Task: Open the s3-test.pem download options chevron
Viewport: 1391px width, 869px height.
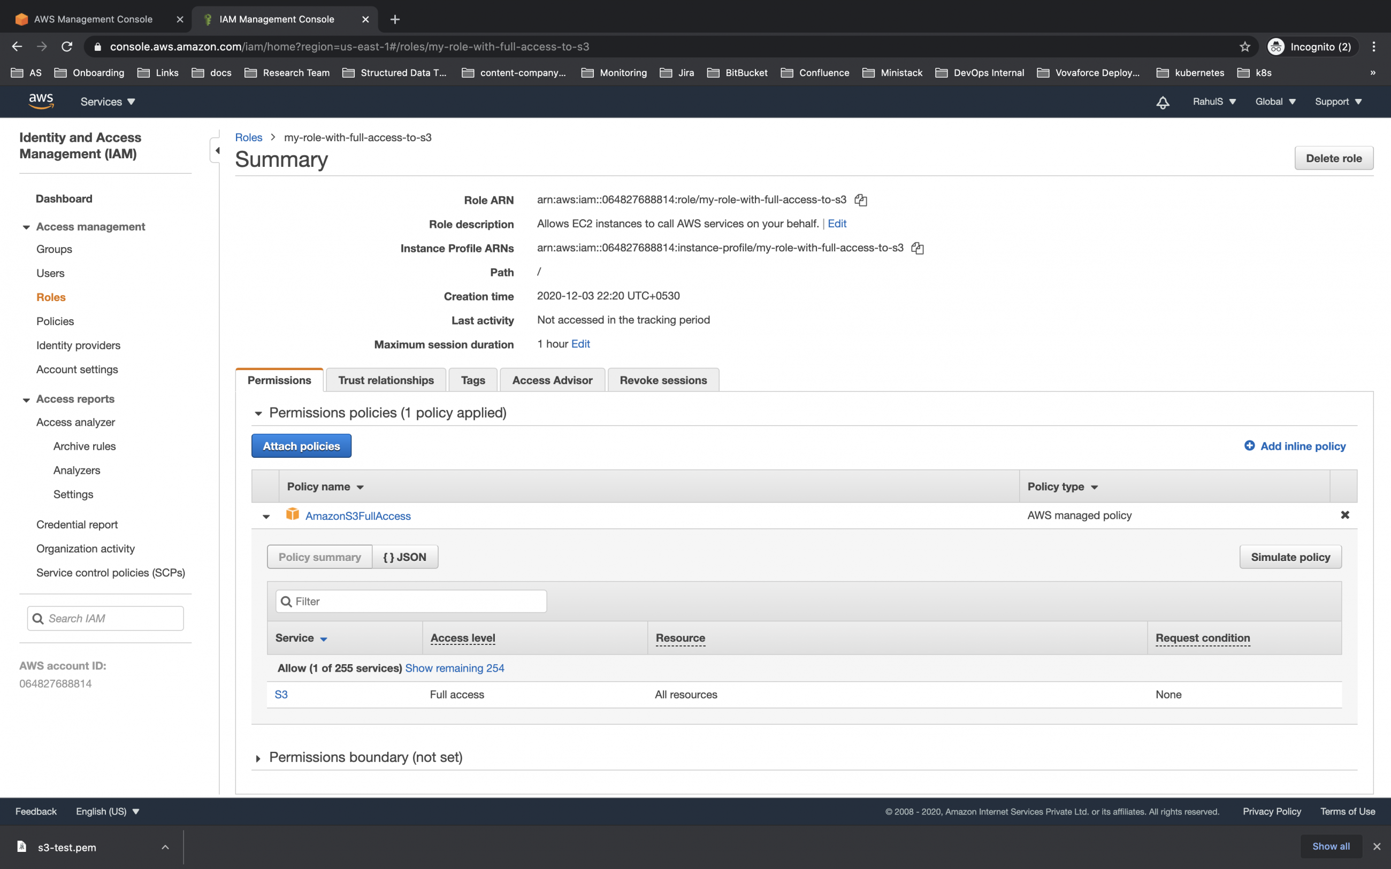Action: (x=165, y=847)
